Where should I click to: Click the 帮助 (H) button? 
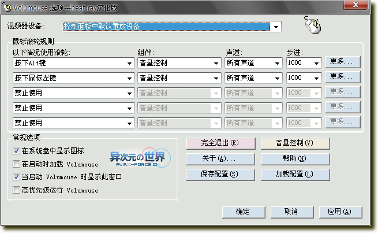295,159
